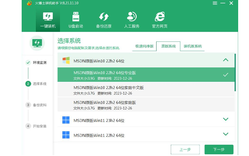Click the MSDN原版Win11 23h2 64位 row title
Viewport: 249px width, 156px height.
99,121
